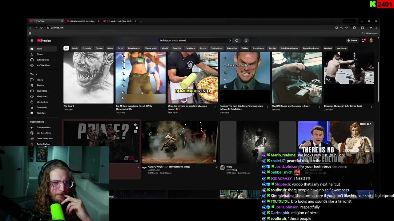Reload the page with refresh icon
This screenshot has height=221, width=394.
[x=41, y=28]
